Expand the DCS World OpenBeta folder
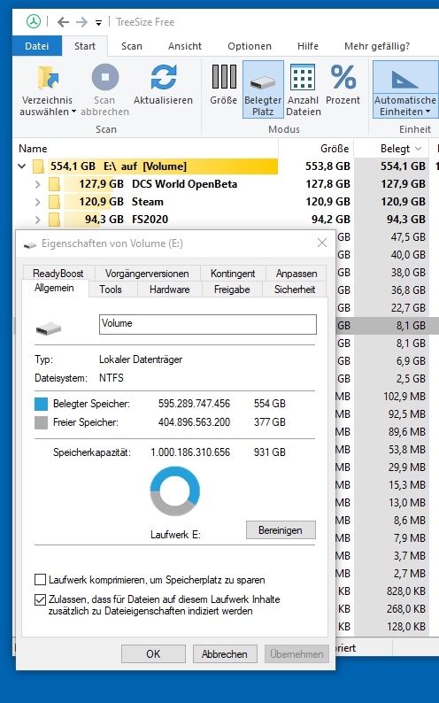This screenshot has height=703, width=439. (38, 184)
